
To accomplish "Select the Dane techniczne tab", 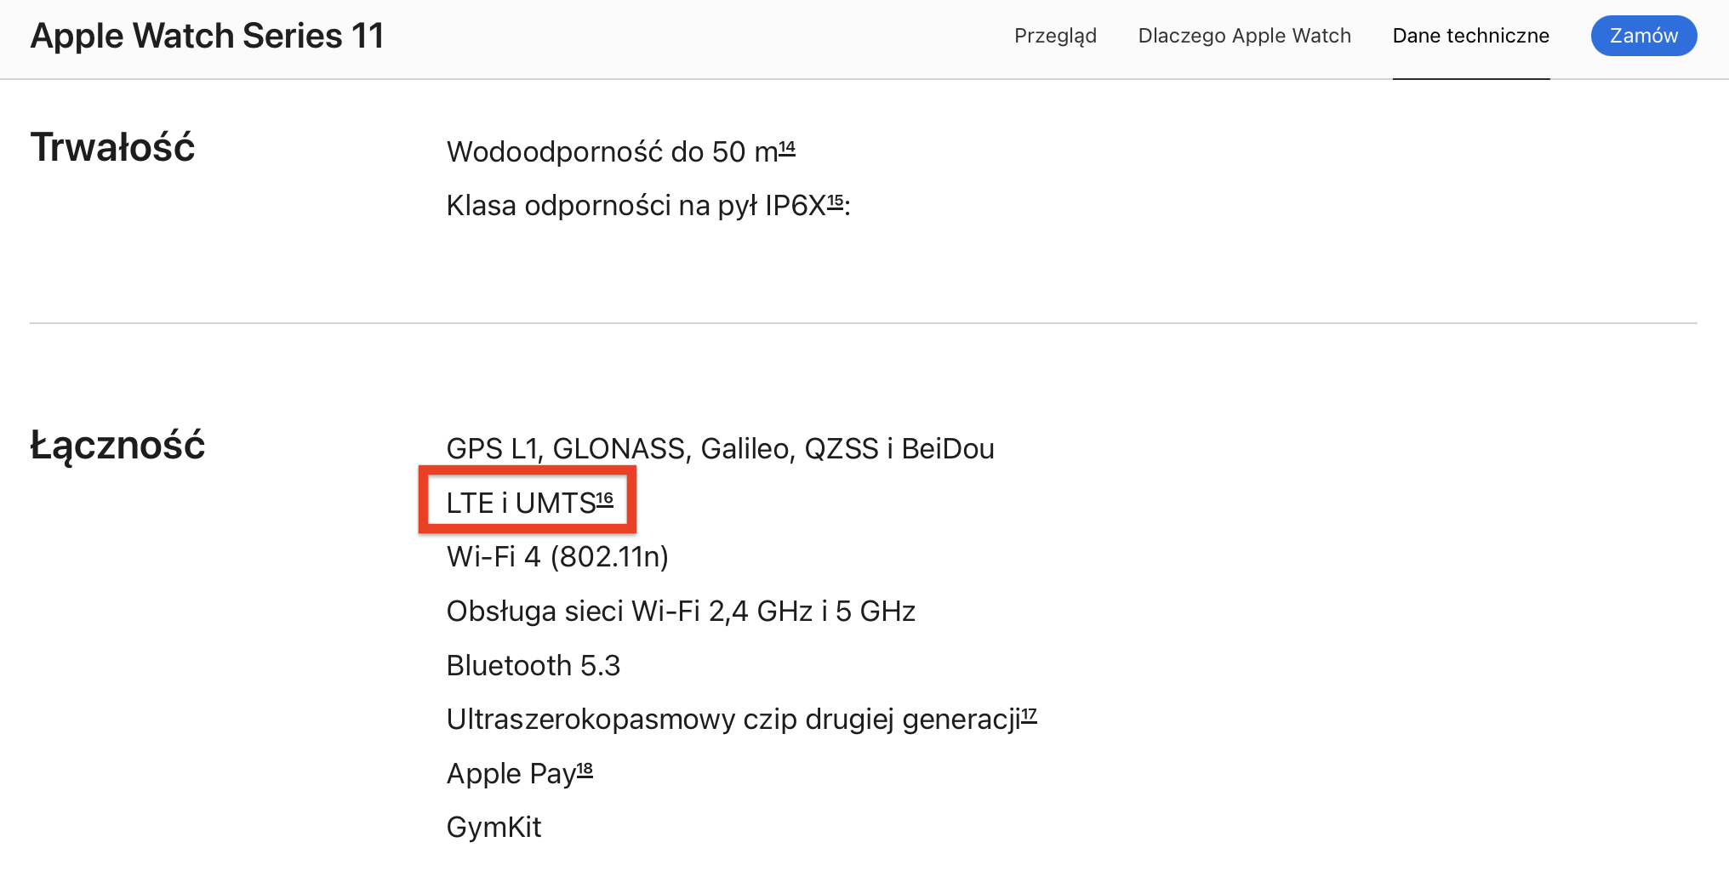I will [x=1470, y=36].
